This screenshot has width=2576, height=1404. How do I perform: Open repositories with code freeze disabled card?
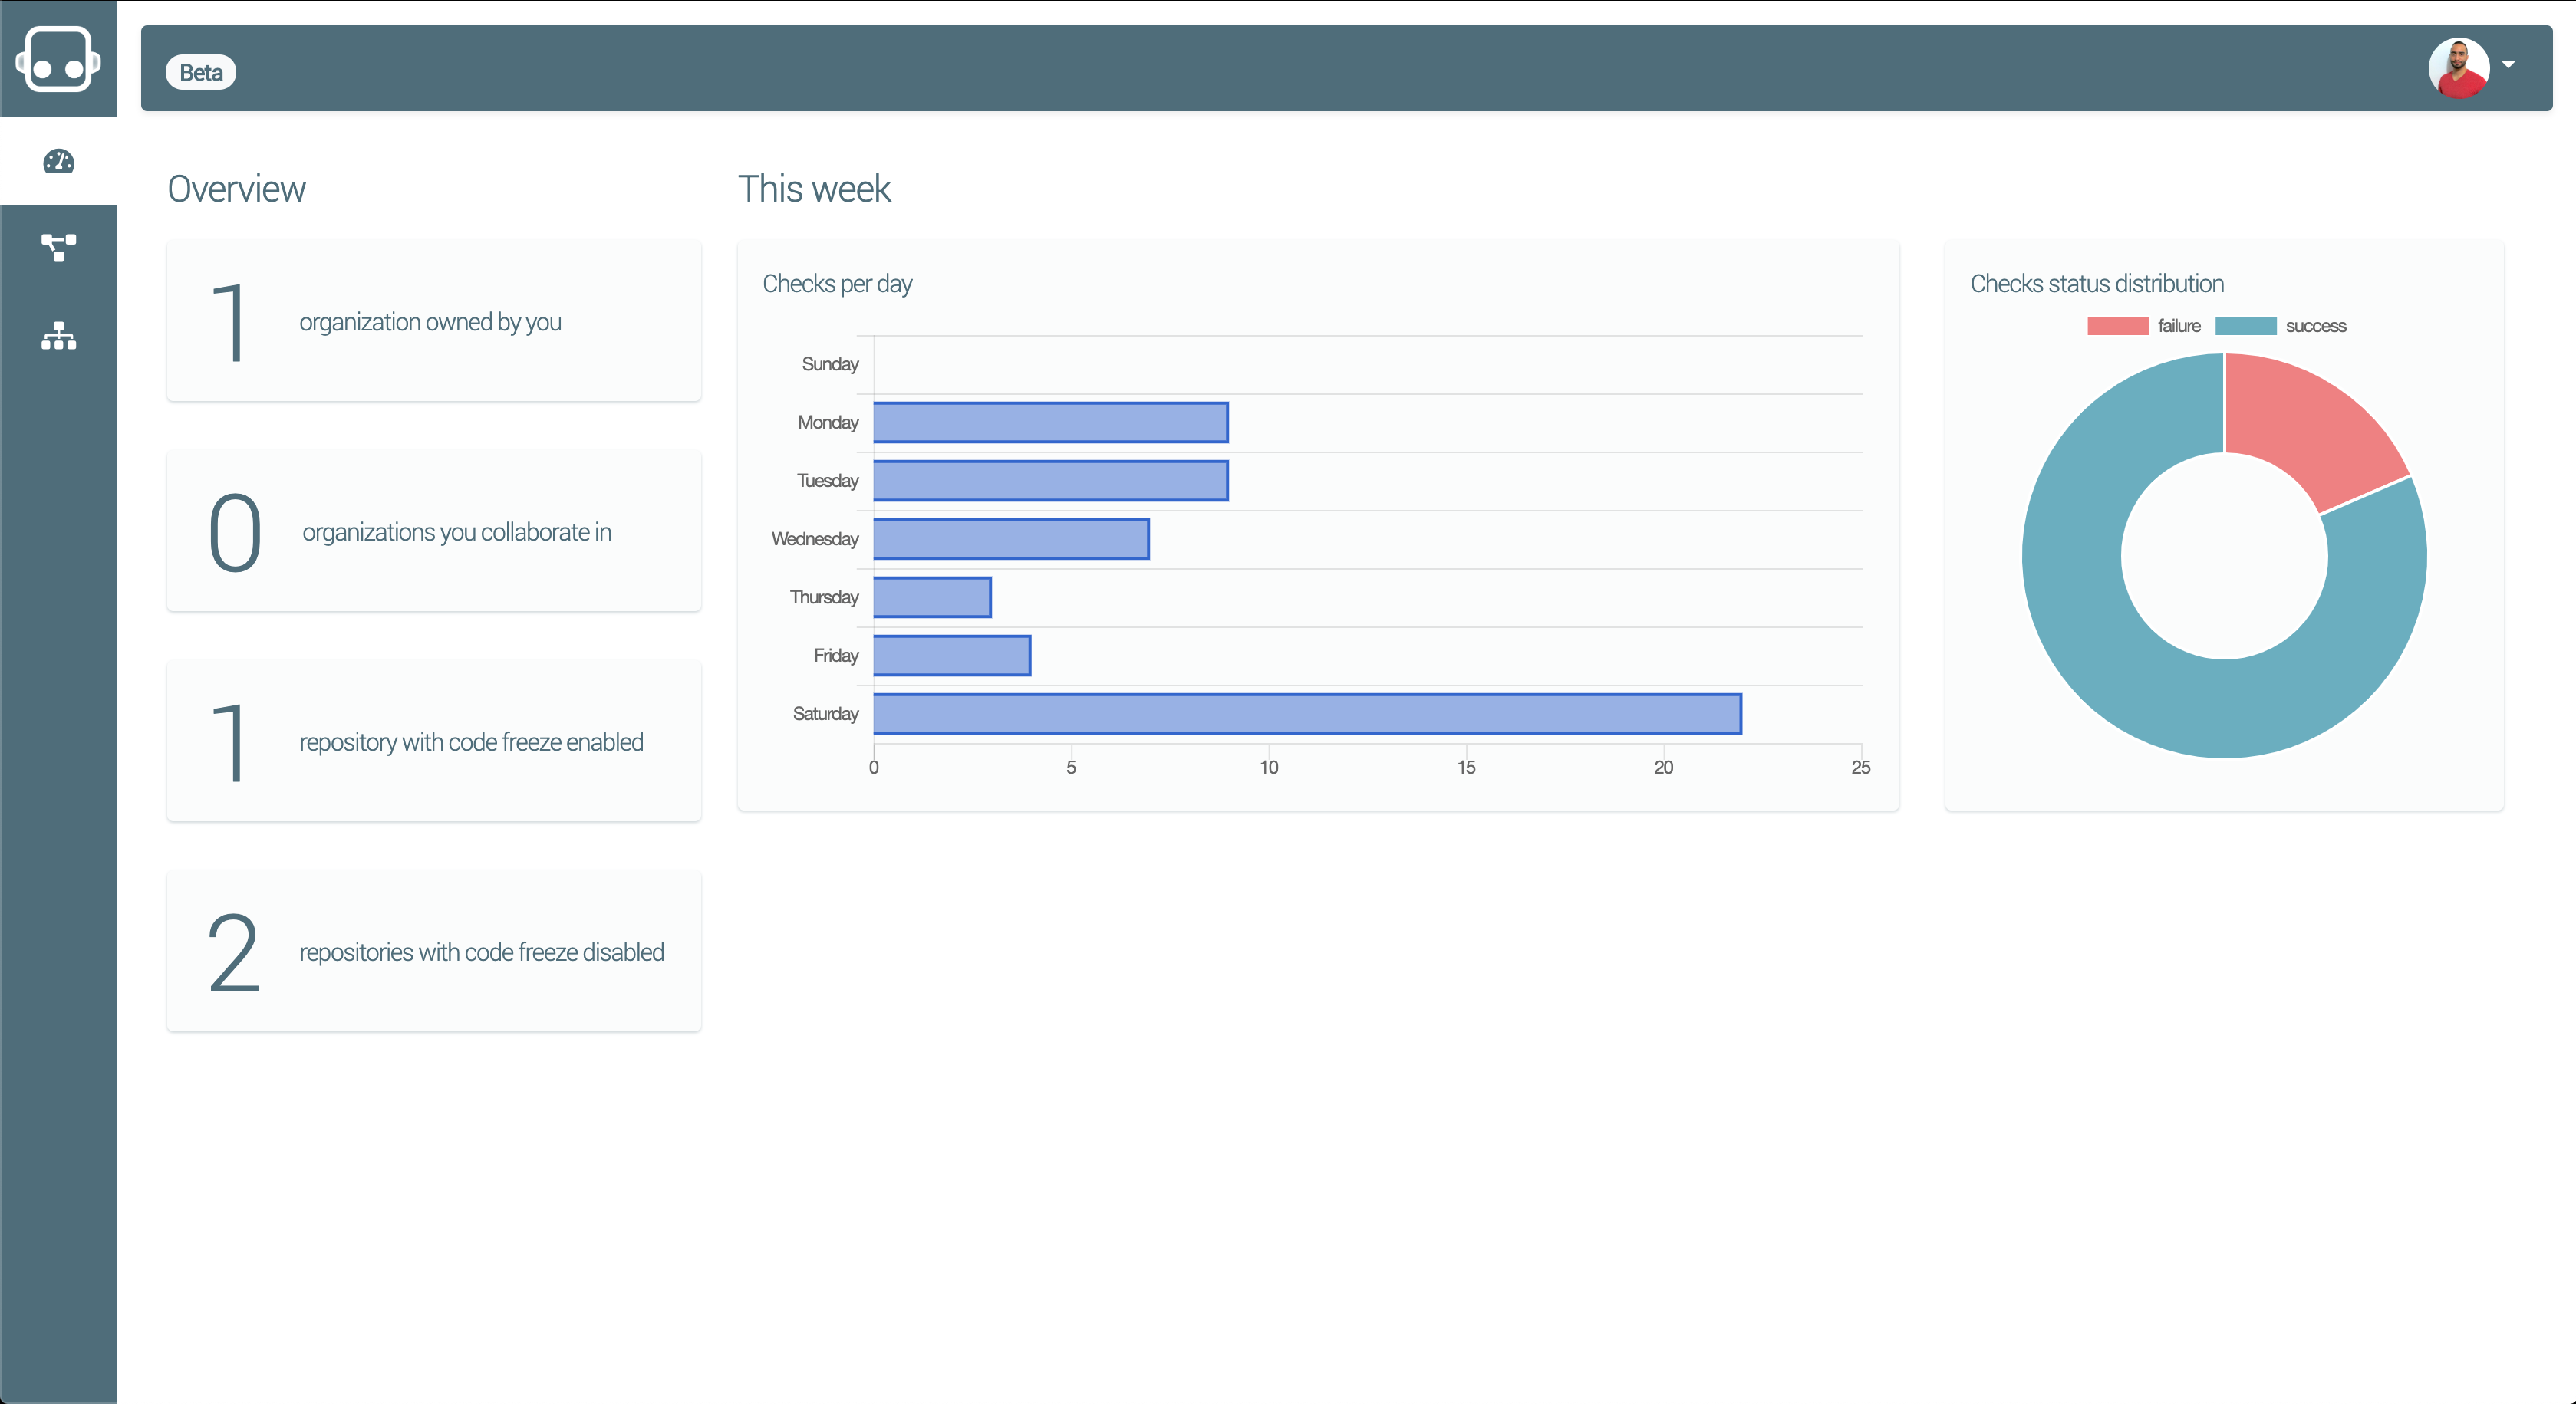coord(433,952)
